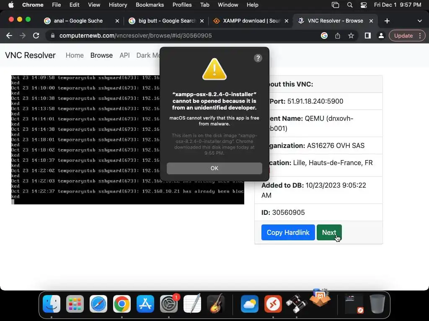Click the lock icon for site info
The width and height of the screenshot is (429, 321).
53,36
